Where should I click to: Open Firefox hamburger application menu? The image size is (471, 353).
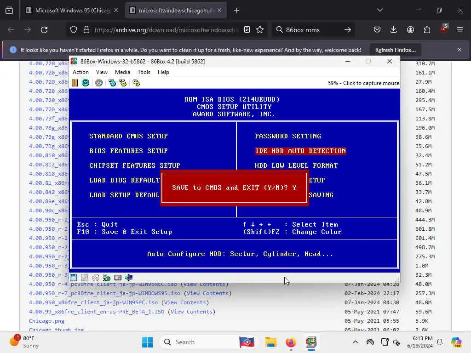pyautogui.click(x=460, y=29)
